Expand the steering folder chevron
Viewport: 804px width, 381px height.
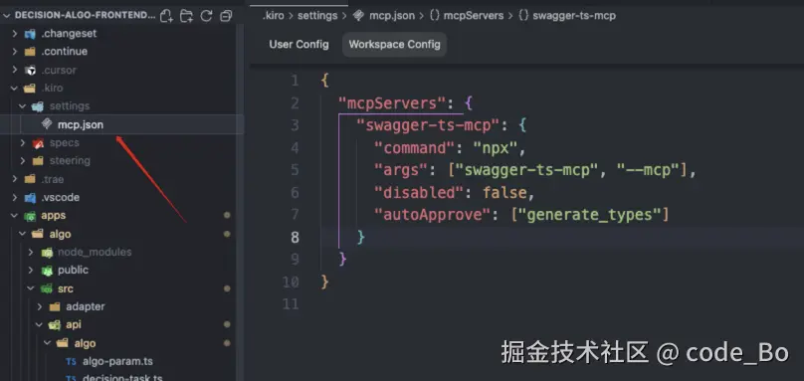click(23, 161)
